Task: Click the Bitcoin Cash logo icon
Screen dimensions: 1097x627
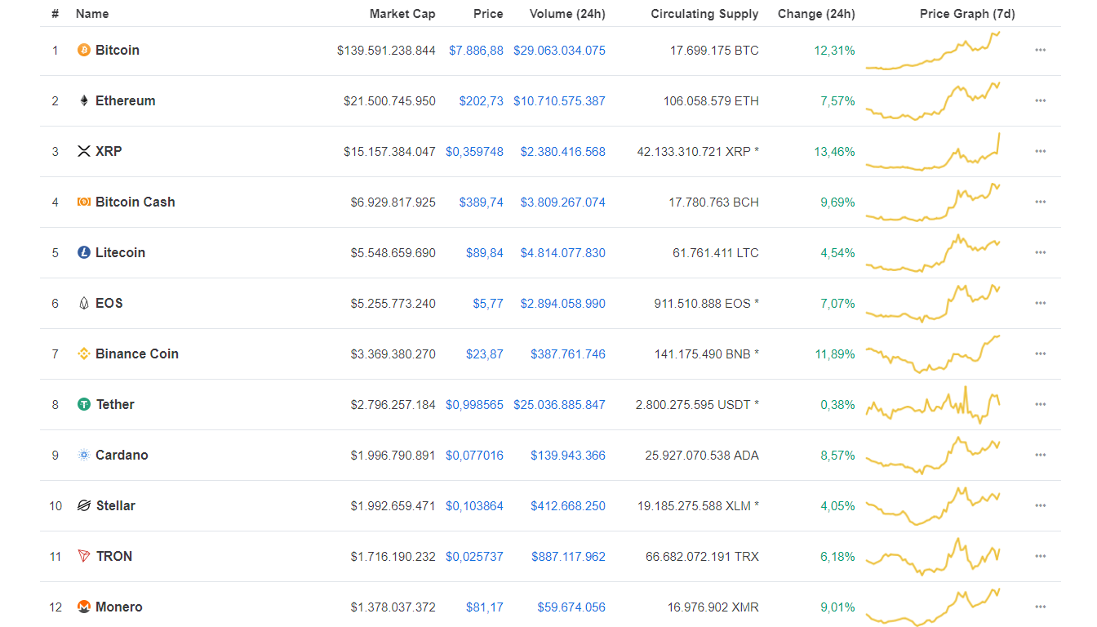Action: click(x=83, y=202)
